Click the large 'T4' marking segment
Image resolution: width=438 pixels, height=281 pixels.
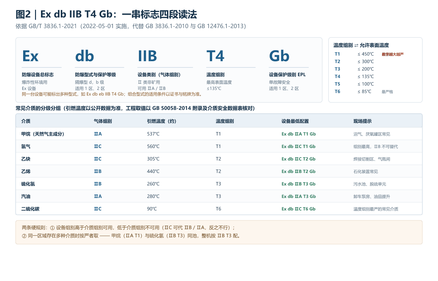click(x=216, y=56)
